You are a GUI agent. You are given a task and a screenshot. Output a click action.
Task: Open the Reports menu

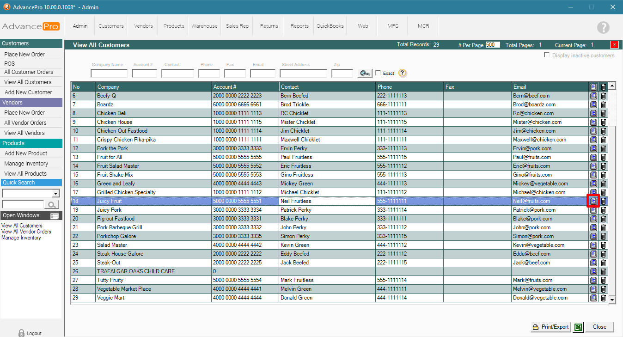tap(299, 26)
